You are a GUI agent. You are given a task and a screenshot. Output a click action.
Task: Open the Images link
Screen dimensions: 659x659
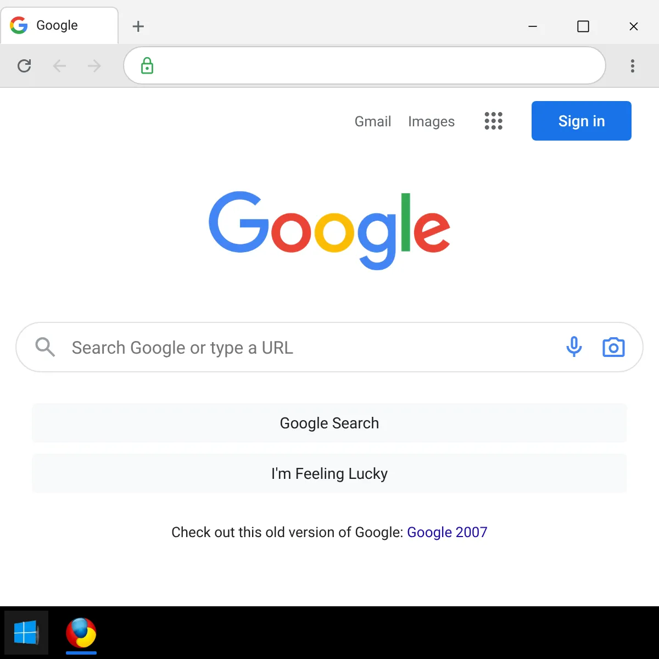pos(431,121)
